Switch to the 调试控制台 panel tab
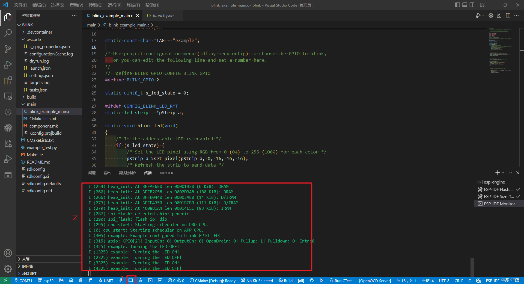The image size is (524, 284). point(127,173)
